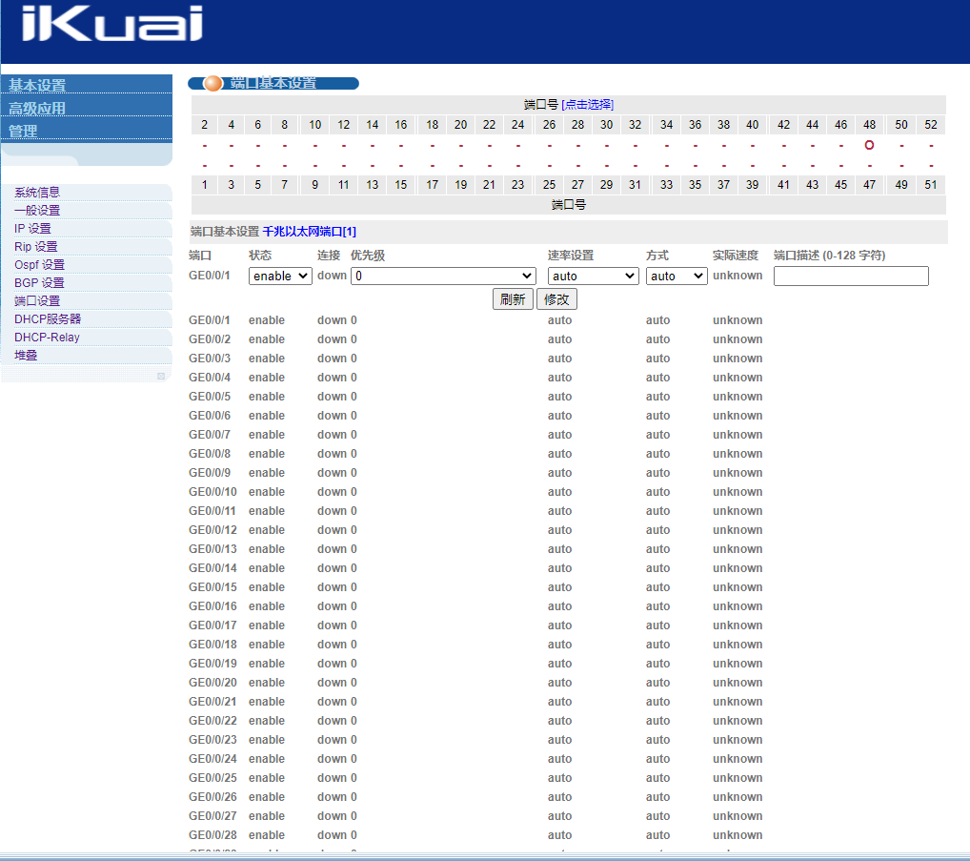Select port number 1 in grid
This screenshot has height=861, width=970.
pyautogui.click(x=205, y=184)
